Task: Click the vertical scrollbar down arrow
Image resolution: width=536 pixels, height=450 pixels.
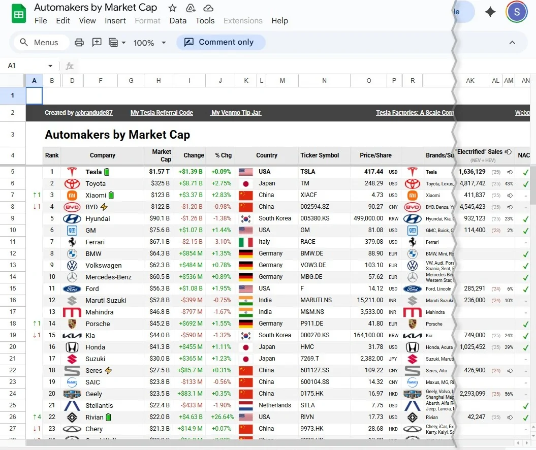Action: click(533, 436)
